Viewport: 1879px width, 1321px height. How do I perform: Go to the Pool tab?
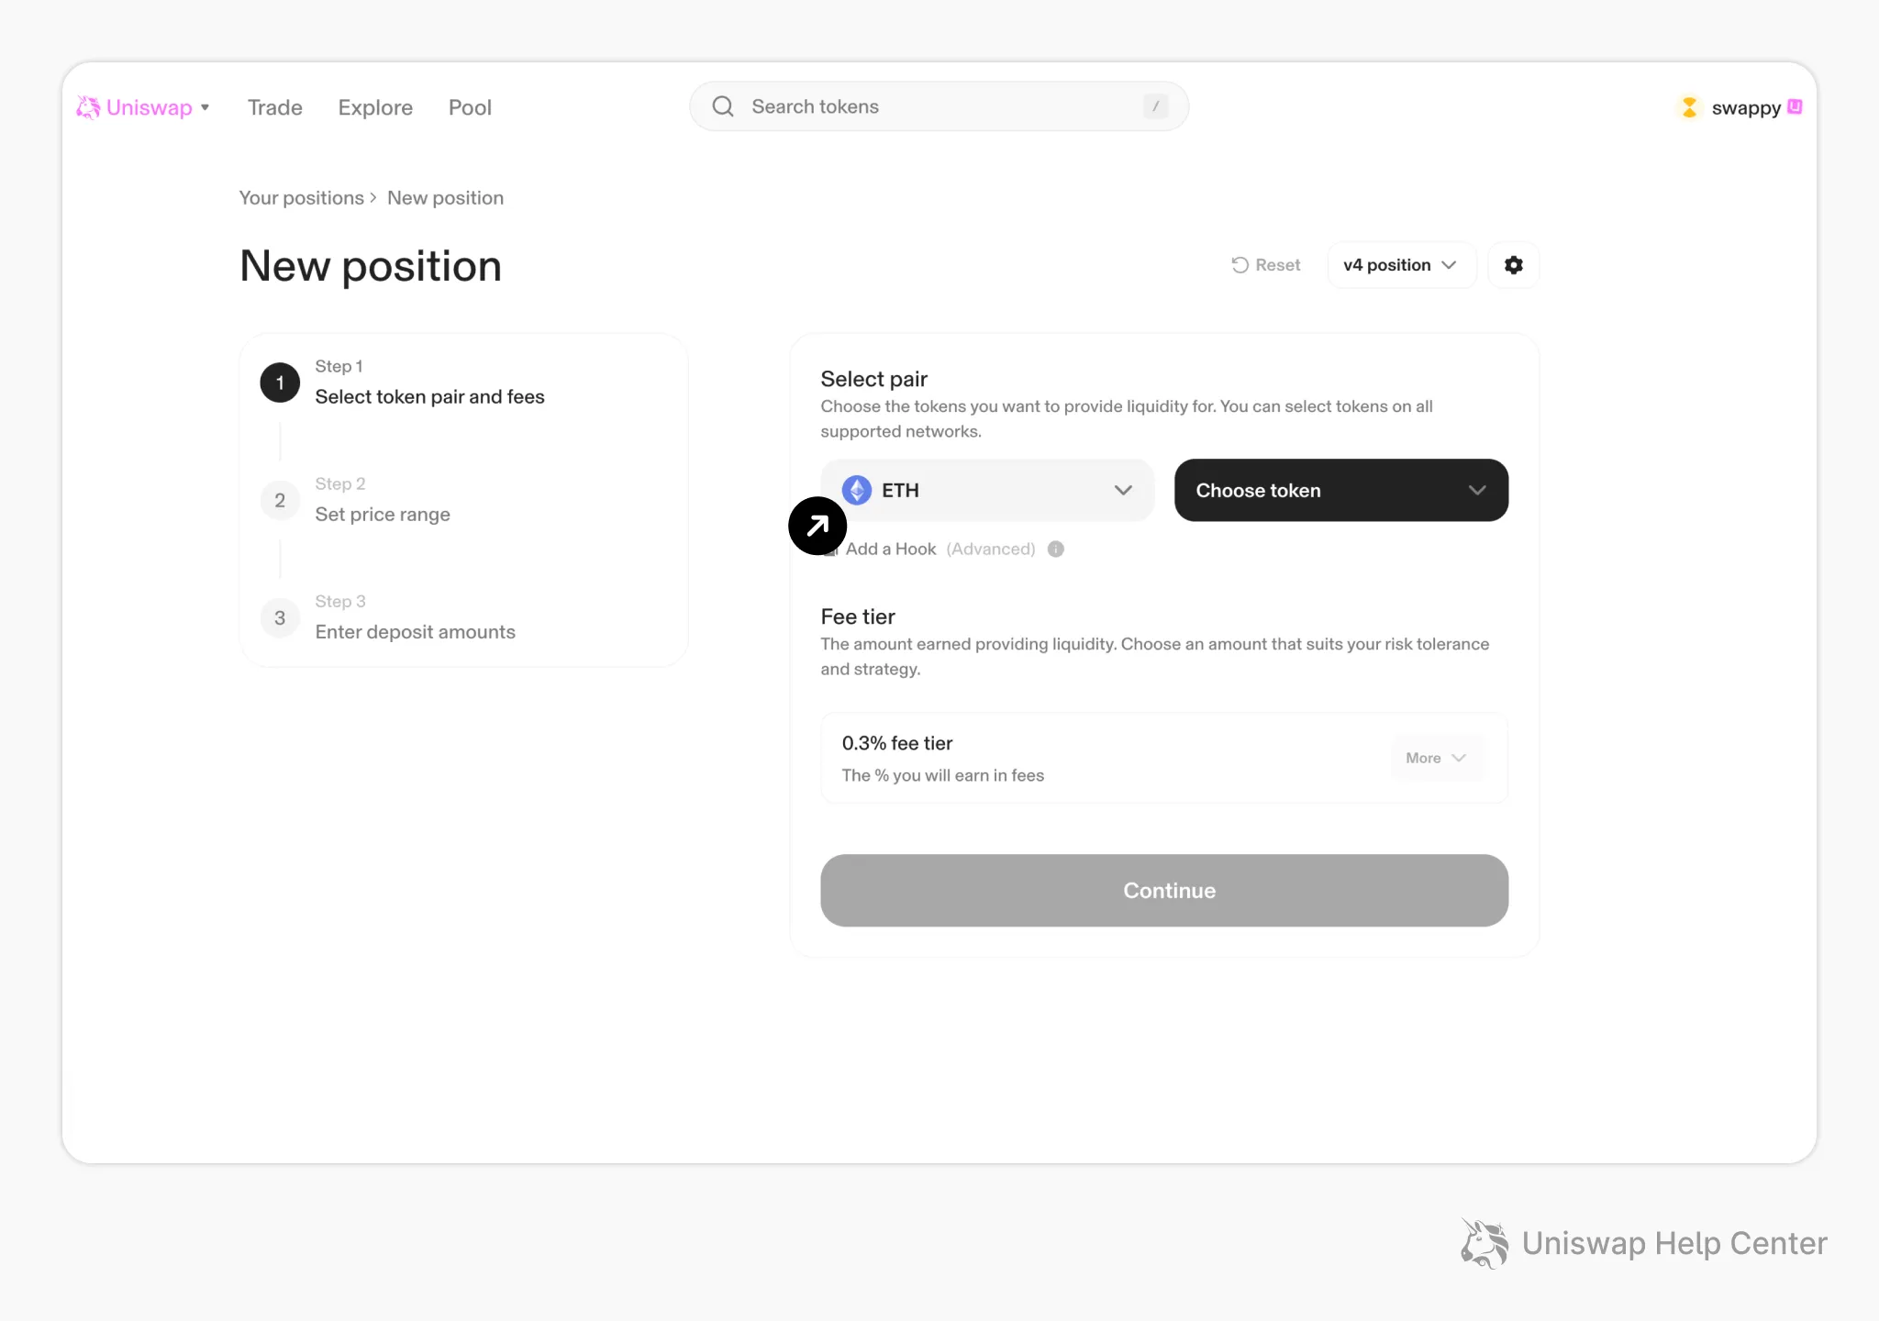tap(470, 107)
